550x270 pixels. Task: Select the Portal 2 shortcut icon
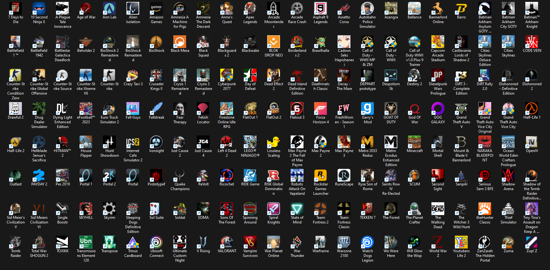click(109, 175)
